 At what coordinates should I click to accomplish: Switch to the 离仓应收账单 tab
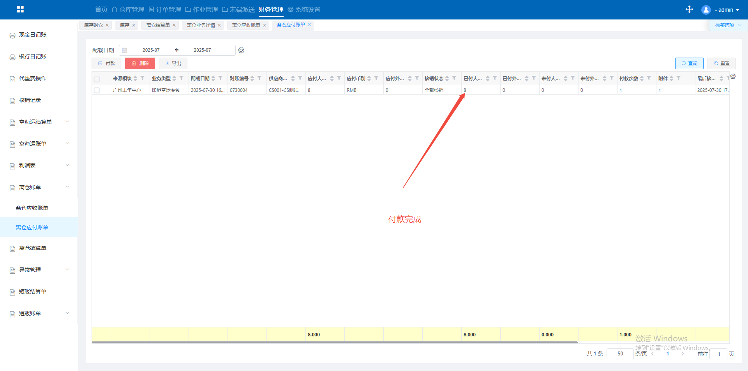[246, 25]
